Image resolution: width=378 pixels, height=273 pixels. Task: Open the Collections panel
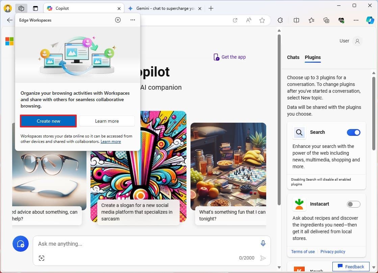pos(326,20)
